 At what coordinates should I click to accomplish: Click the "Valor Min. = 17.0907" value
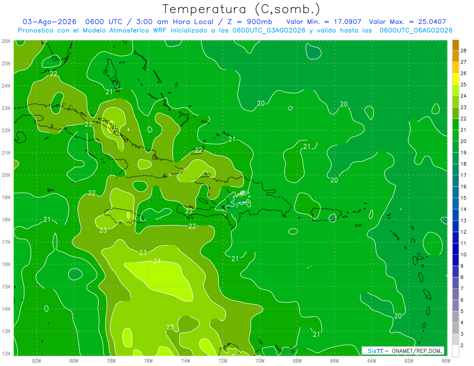[324, 22]
